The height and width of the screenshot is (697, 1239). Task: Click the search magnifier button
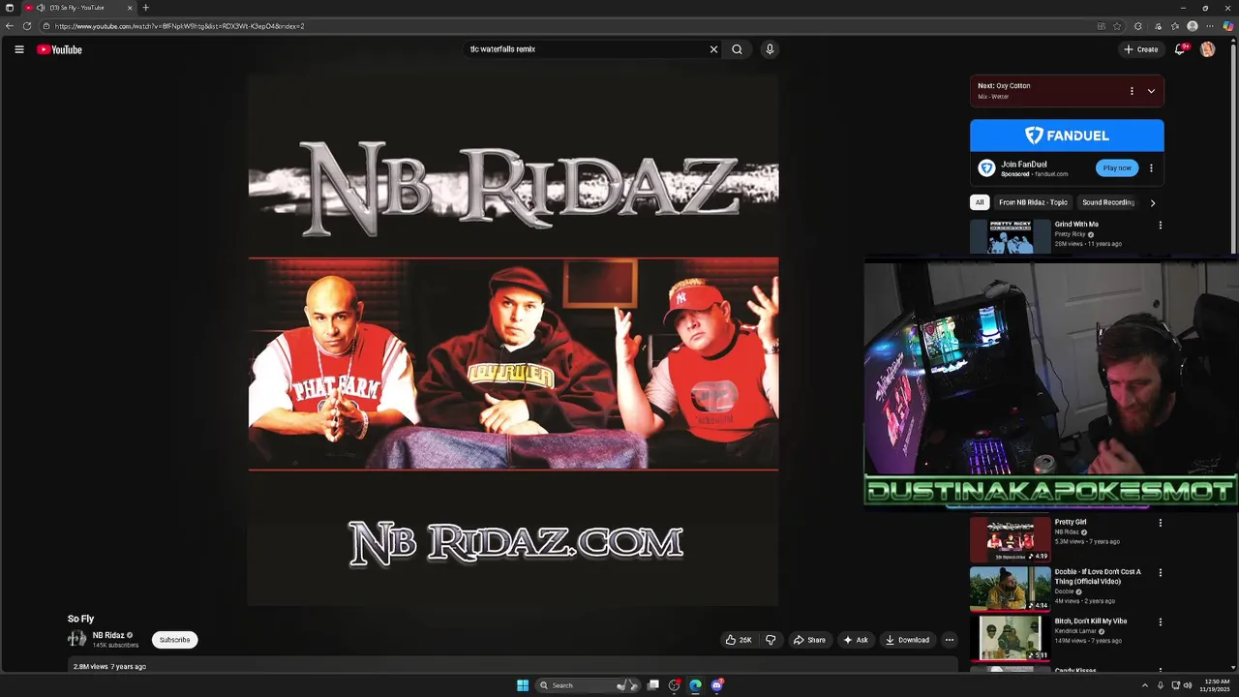pos(737,49)
